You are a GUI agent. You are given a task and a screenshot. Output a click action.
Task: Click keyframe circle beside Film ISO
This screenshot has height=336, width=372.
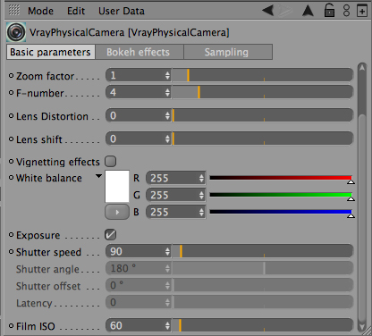click(11, 326)
